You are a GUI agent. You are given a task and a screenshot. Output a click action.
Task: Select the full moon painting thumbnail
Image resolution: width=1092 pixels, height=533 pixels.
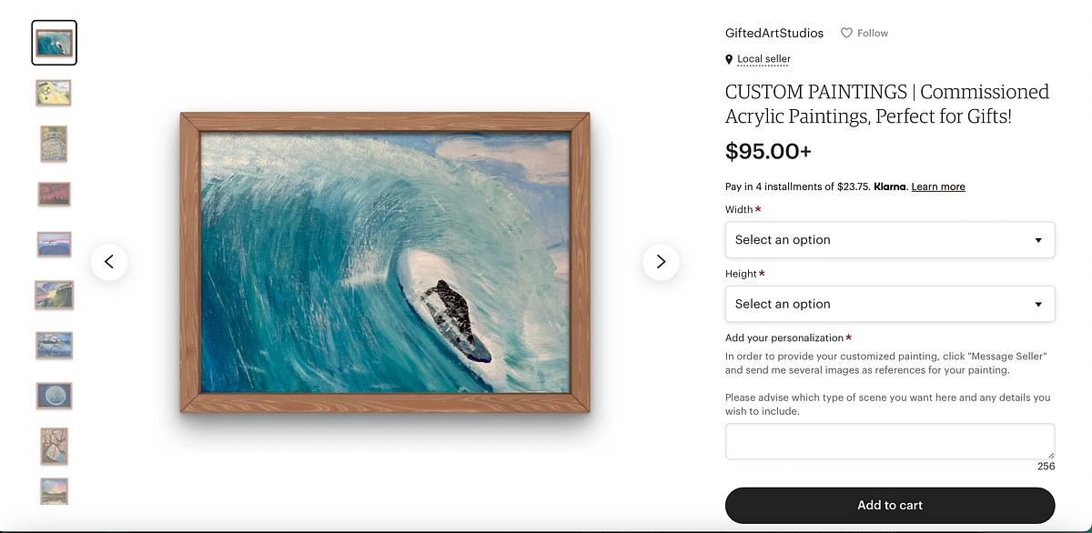pyautogui.click(x=54, y=396)
